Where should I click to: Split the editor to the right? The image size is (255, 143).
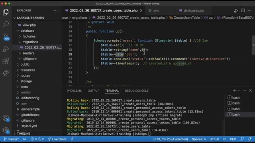pyautogui.click(x=243, y=10)
